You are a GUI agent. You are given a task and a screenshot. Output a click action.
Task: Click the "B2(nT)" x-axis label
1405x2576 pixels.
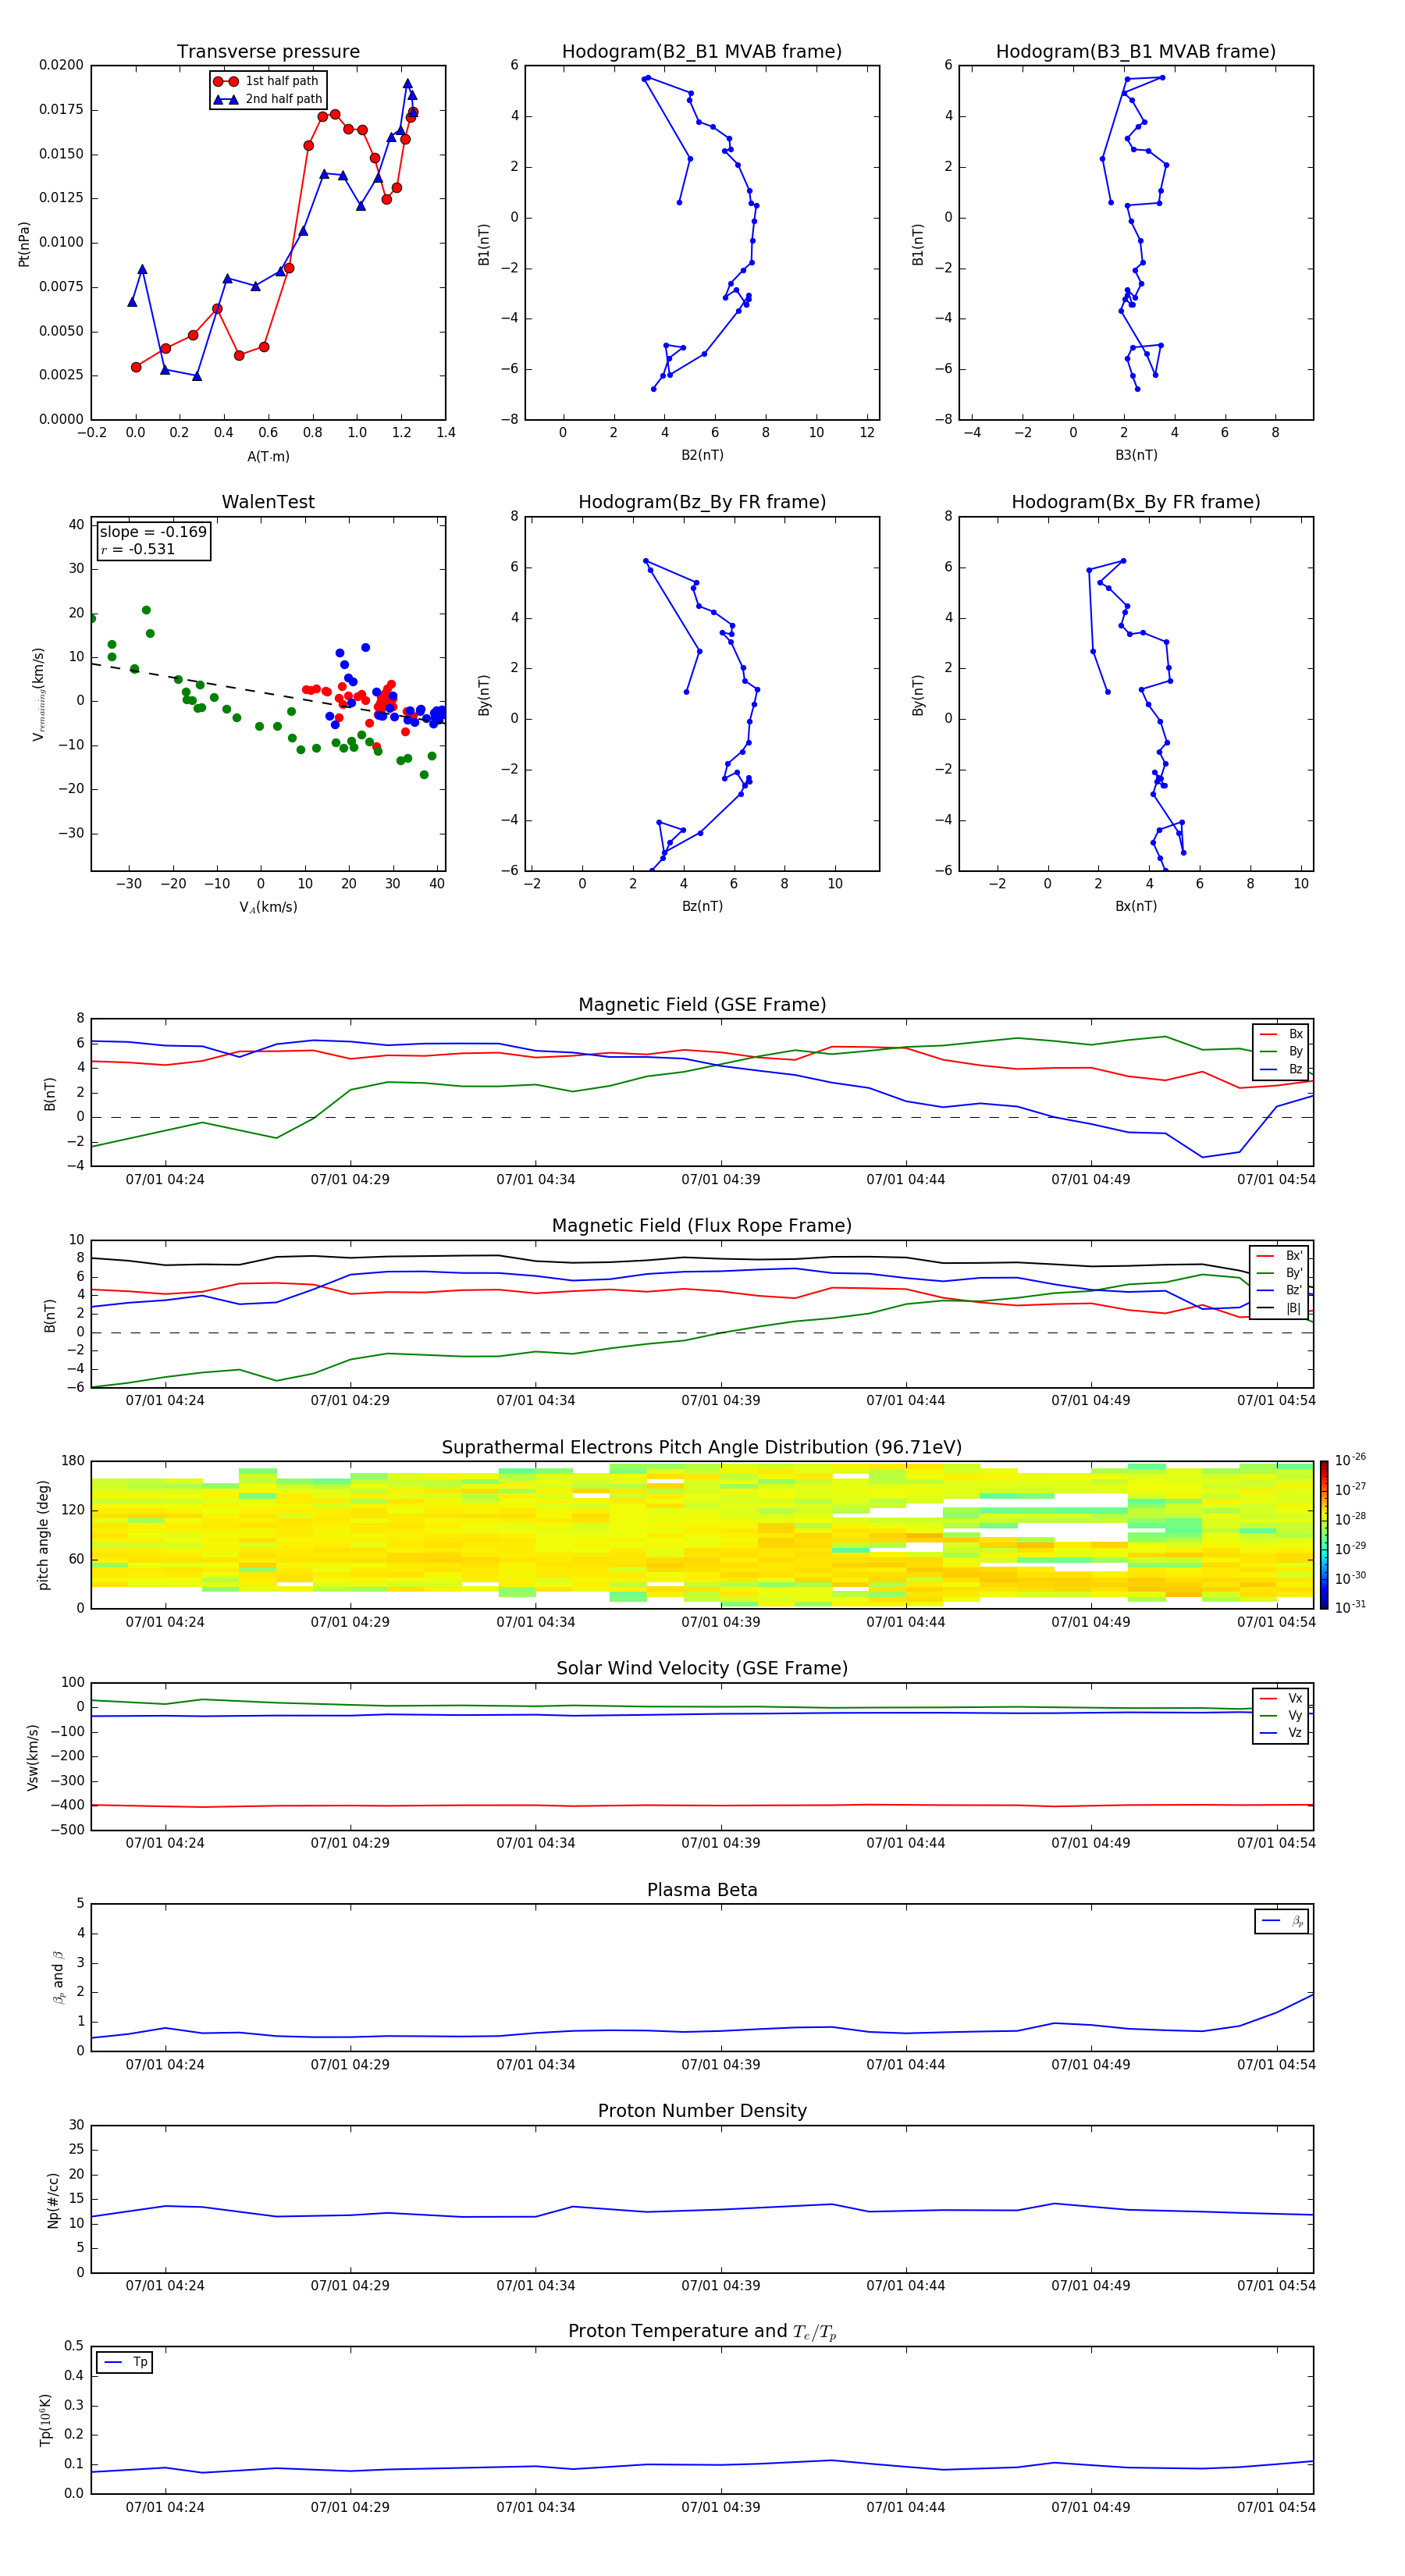702,455
